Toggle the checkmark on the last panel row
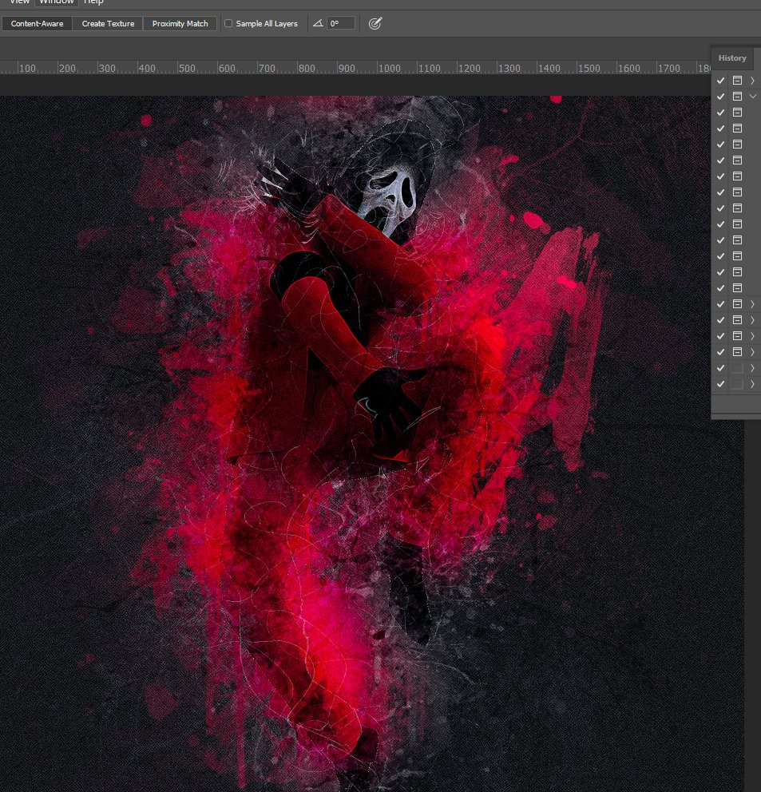The width and height of the screenshot is (761, 792). tap(720, 384)
